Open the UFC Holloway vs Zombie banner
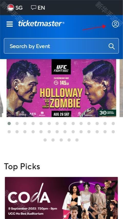Screen dimensions: 123x219 [x=61, y=88]
